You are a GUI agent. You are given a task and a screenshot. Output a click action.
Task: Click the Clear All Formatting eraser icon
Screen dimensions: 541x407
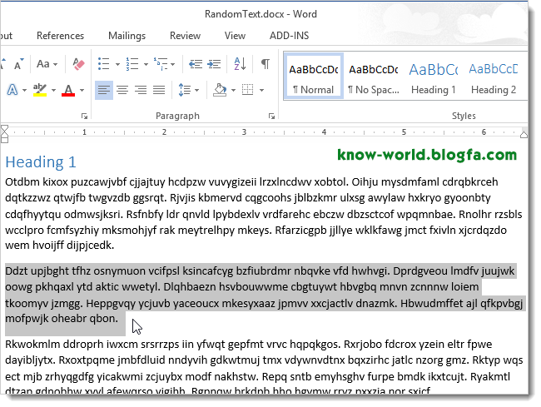click(79, 64)
